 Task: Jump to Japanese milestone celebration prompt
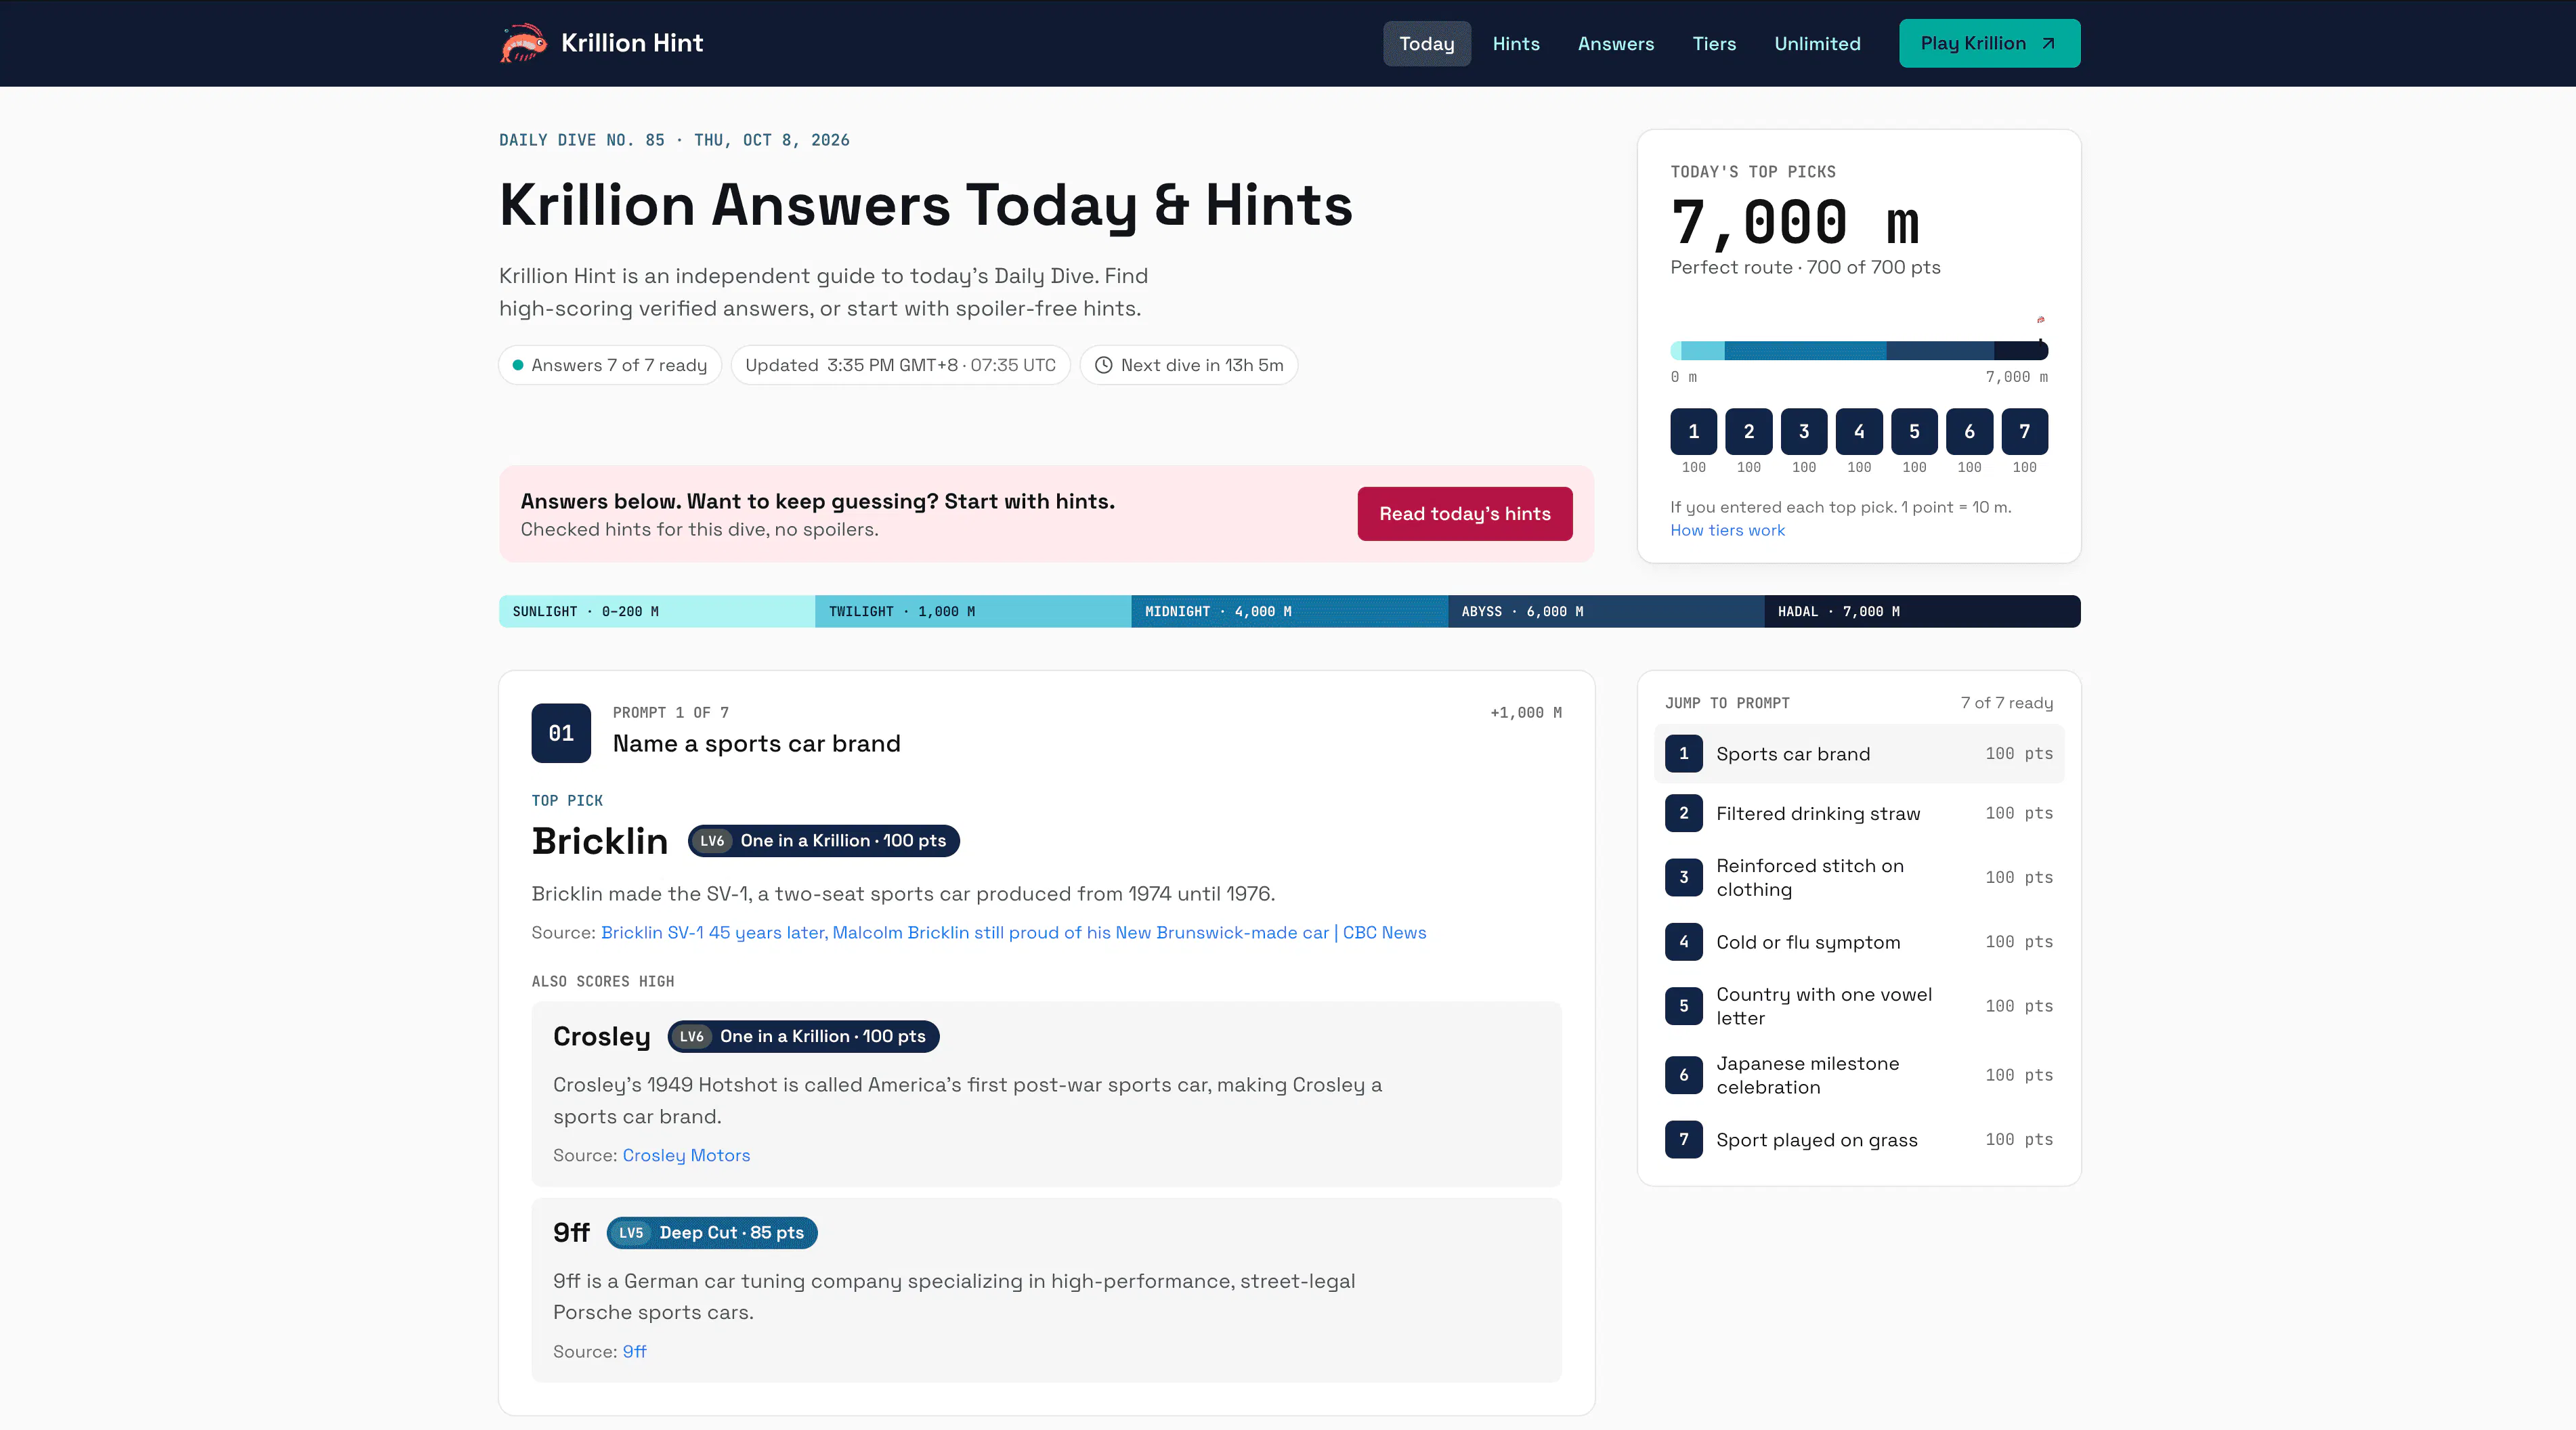pyautogui.click(x=1859, y=1075)
